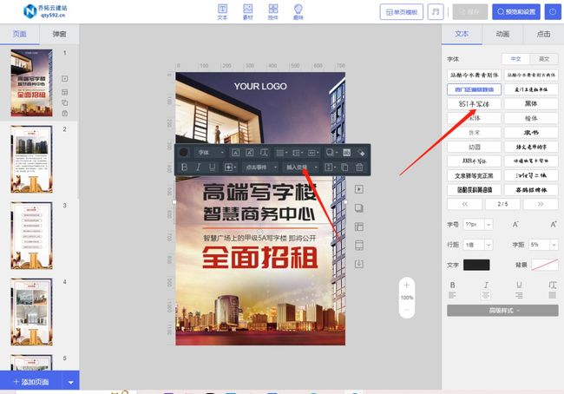The height and width of the screenshot is (394, 564).
Task: Select page 4 thumbnail
Action: tap(31, 312)
